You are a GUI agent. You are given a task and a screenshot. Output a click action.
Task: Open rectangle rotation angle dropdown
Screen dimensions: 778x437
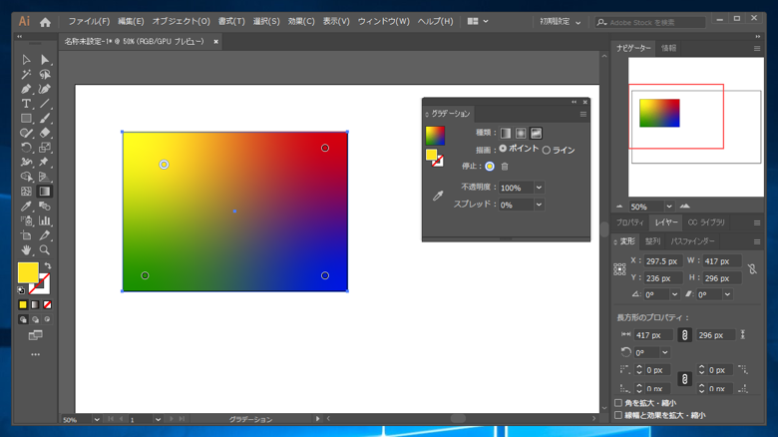[665, 352]
